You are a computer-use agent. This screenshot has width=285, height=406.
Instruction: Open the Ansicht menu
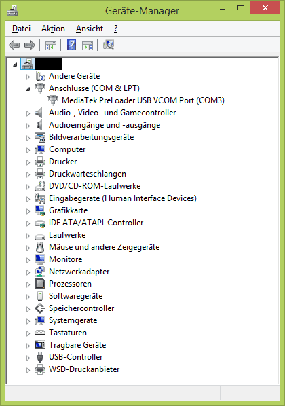(90, 29)
